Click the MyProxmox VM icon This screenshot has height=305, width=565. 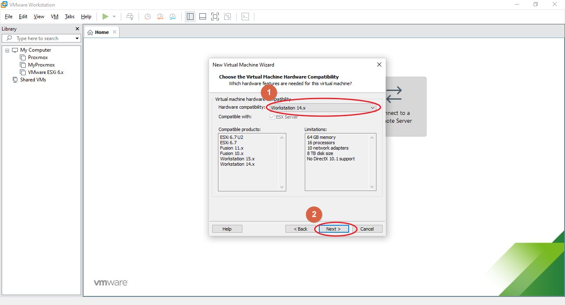(x=23, y=65)
